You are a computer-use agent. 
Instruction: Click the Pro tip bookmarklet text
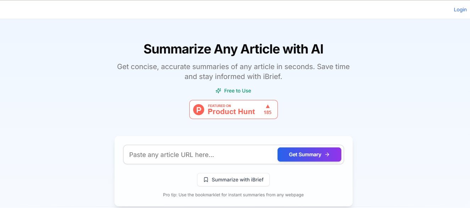pyautogui.click(x=233, y=195)
